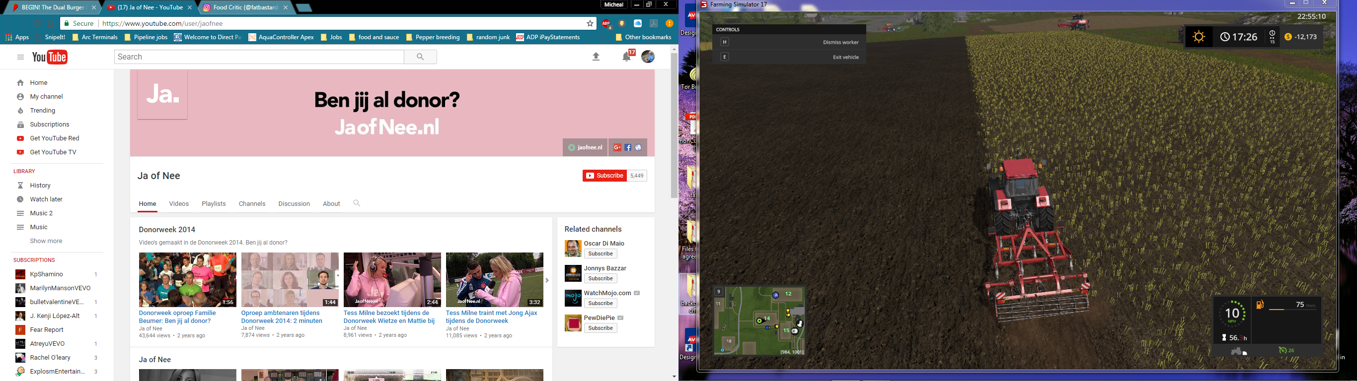Screen dimensions: 1357x381
Task: Open the Tess Milne traint met Jong Ajax thumbnail
Action: coord(495,280)
